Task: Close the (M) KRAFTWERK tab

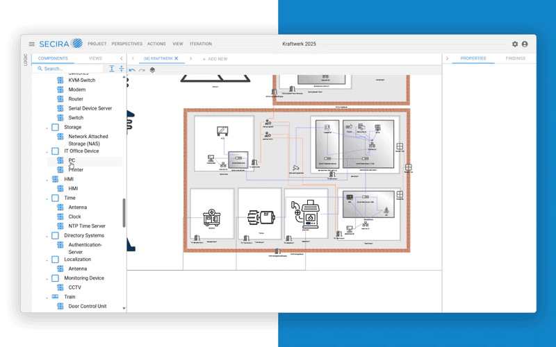Action: coord(177,59)
